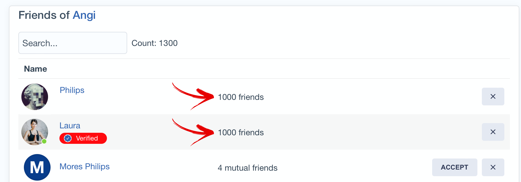Open the Laura profile link
This screenshot has height=182, width=521.
coord(70,126)
